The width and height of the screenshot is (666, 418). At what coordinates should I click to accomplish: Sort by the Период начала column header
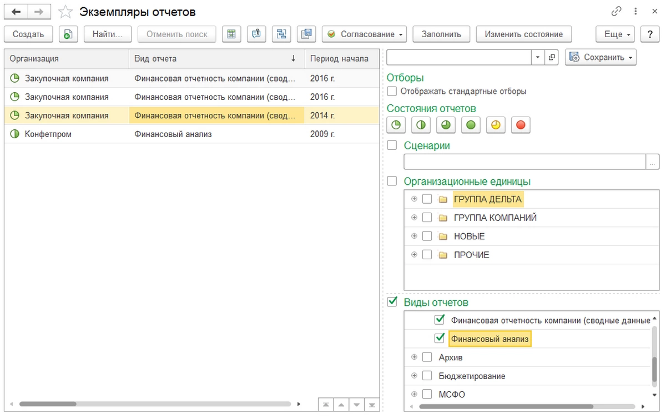(342, 58)
